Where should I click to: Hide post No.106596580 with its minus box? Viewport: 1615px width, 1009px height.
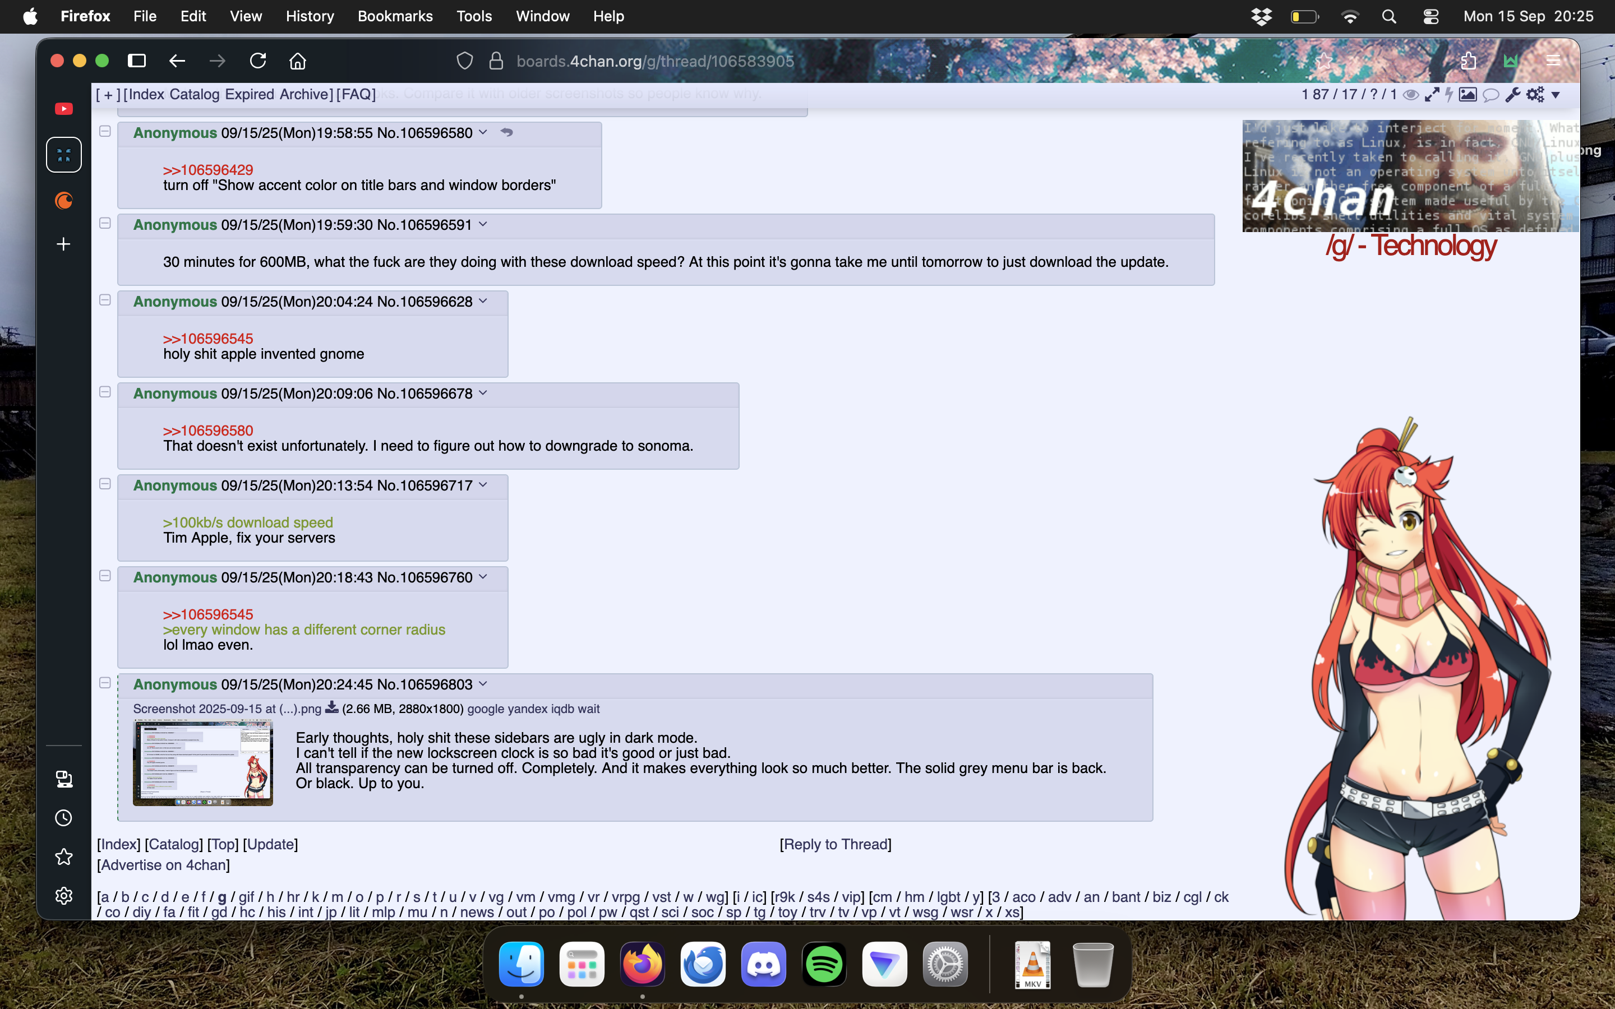(x=105, y=132)
